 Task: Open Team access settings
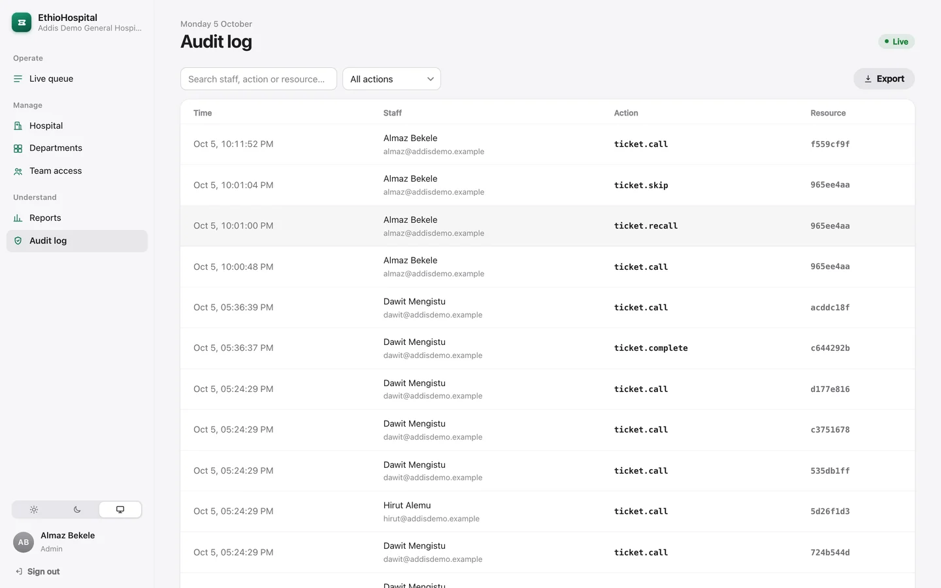(x=77, y=171)
